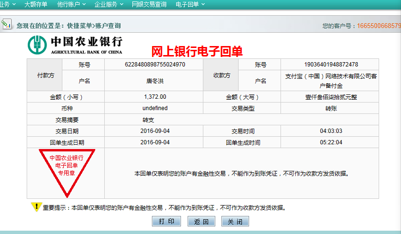Open the 大额存单 menu
401x234 pixels.
pyautogui.click(x=36, y=4)
